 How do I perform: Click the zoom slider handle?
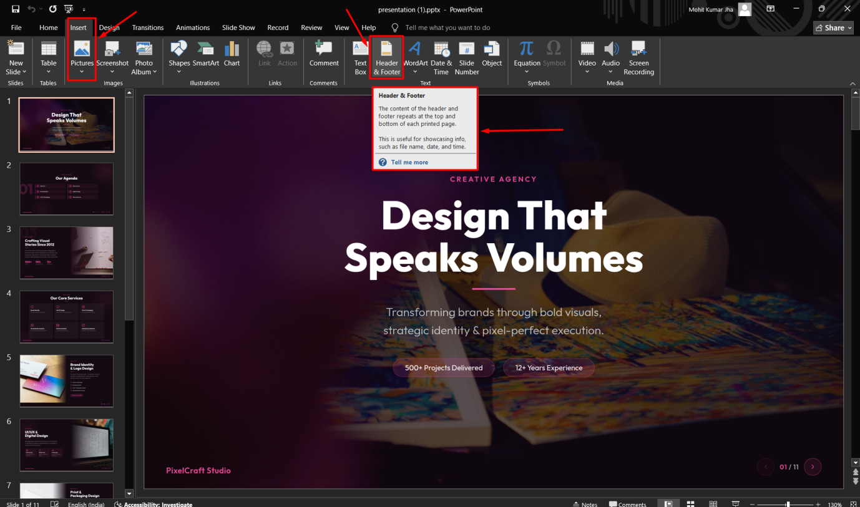coord(788,504)
